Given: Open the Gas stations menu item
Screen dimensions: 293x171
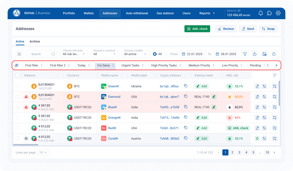Looking at the screenshot, I should tap(165, 13).
